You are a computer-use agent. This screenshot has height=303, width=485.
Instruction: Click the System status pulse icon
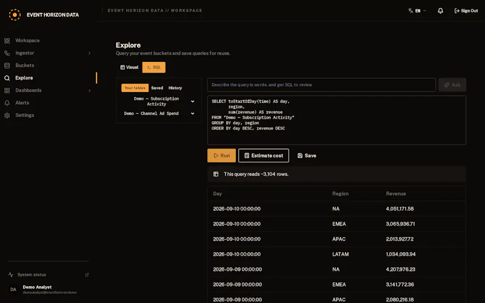point(11,275)
